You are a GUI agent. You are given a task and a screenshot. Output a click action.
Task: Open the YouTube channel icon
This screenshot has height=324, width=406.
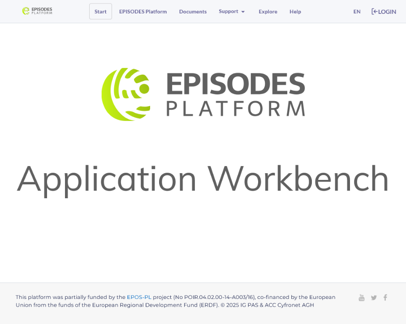362,298
